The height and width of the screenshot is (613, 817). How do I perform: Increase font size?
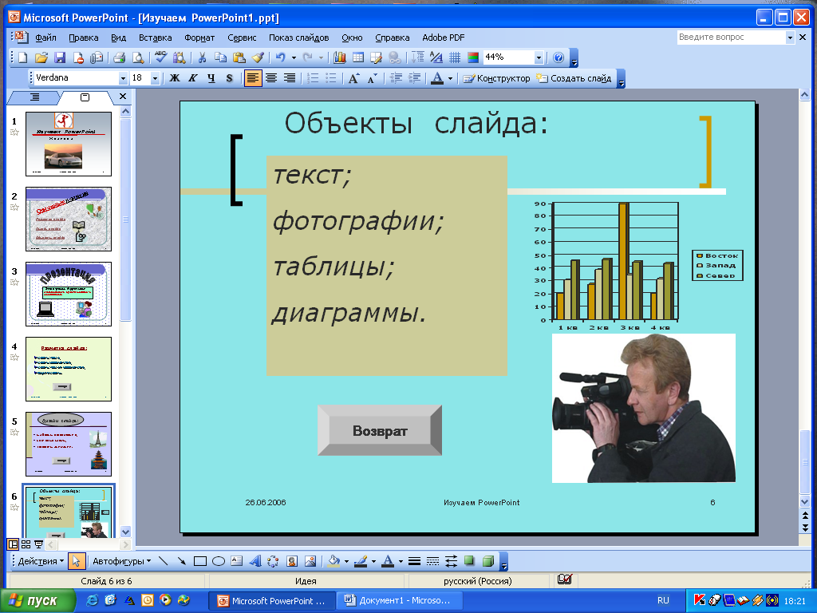[353, 78]
